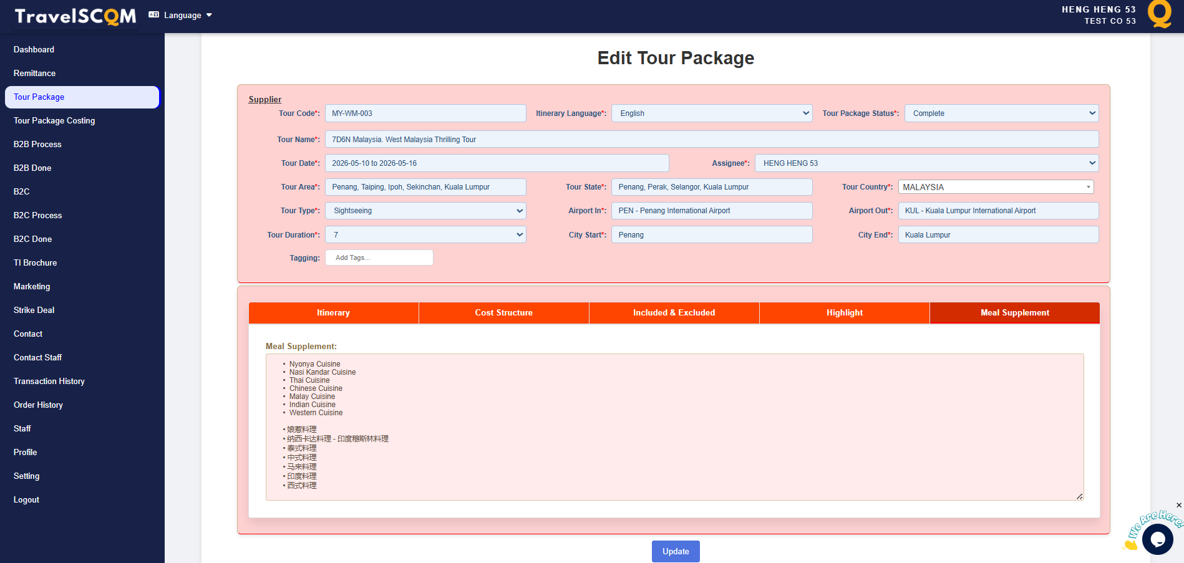This screenshot has width=1184, height=563.
Task: Select the Highlight tab
Action: [x=844, y=313]
